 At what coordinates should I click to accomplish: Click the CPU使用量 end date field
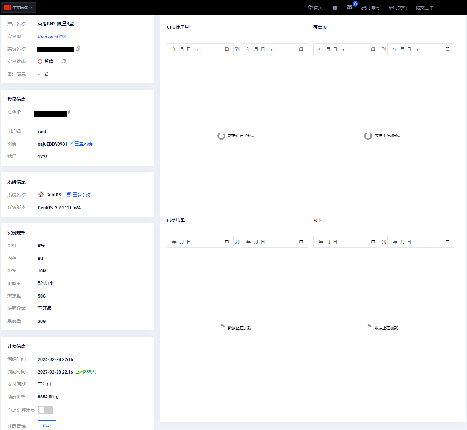click(x=275, y=49)
